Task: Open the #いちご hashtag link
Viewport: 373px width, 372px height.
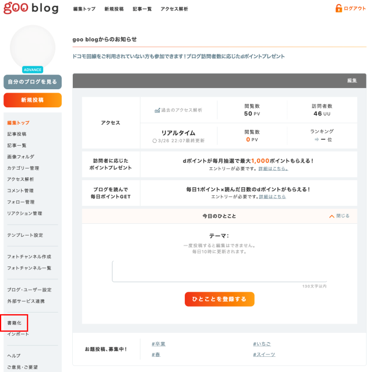Action: pyautogui.click(x=262, y=344)
